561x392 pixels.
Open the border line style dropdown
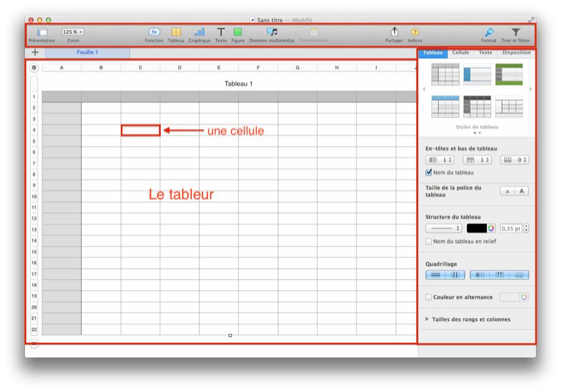click(444, 228)
